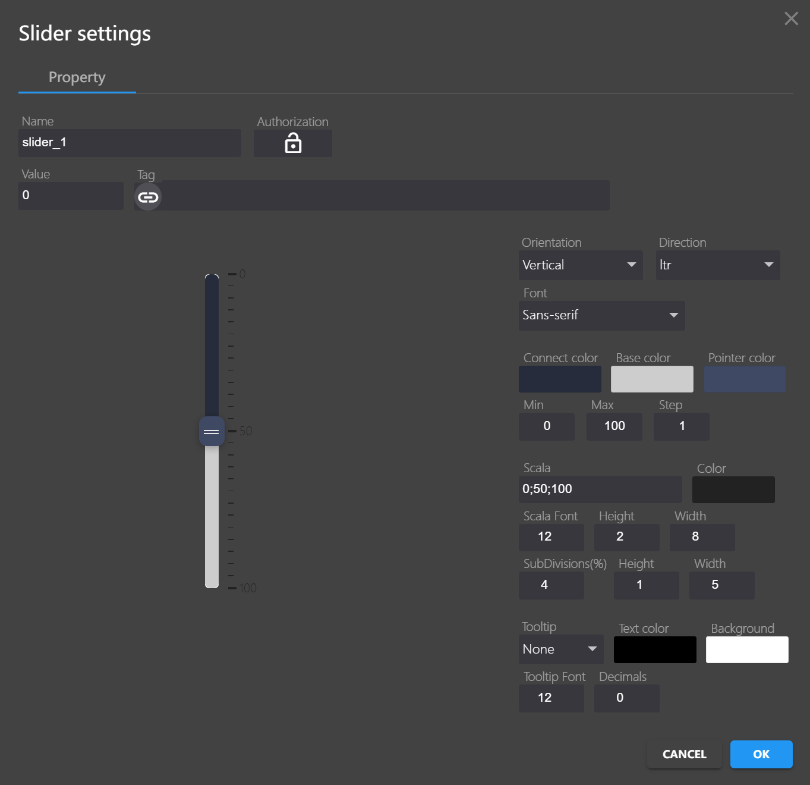This screenshot has height=785, width=810.
Task: Click the Max value field
Action: [x=614, y=426]
